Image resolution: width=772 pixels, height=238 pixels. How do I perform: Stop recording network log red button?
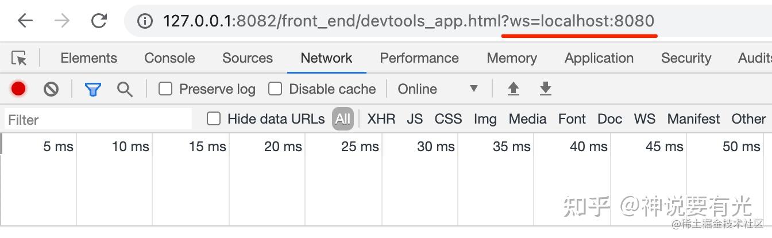pyautogui.click(x=18, y=89)
